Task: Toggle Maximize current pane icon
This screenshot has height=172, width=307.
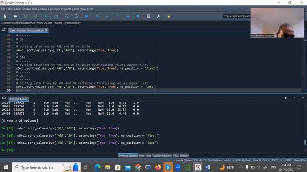Action: [148, 16]
